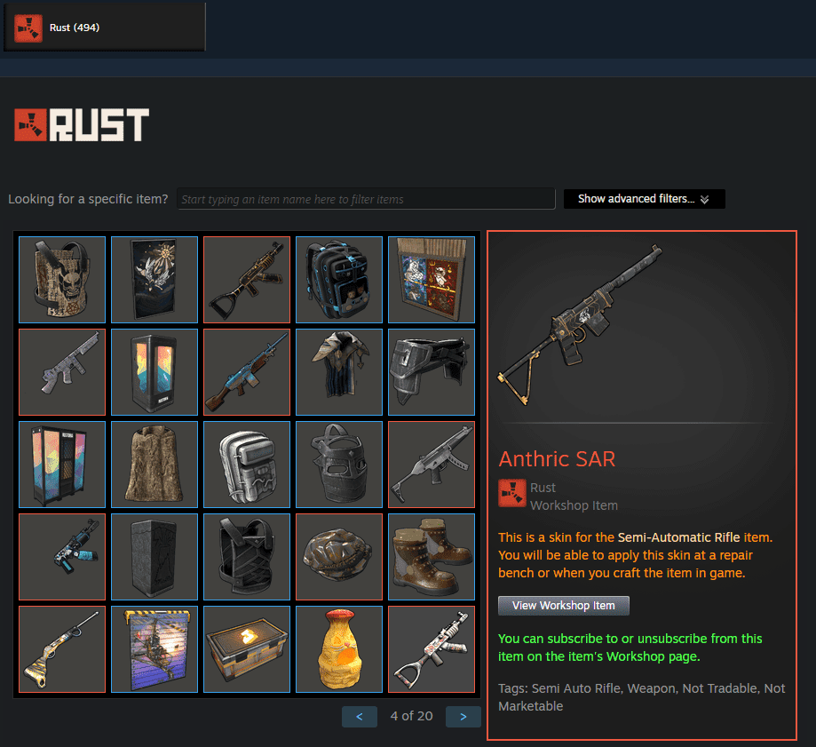The height and width of the screenshot is (747, 816).
Task: Choose the yellow honey jar skin item
Action: coord(339,649)
